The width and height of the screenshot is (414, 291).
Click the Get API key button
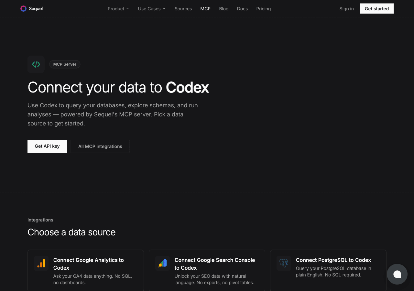pos(47,146)
